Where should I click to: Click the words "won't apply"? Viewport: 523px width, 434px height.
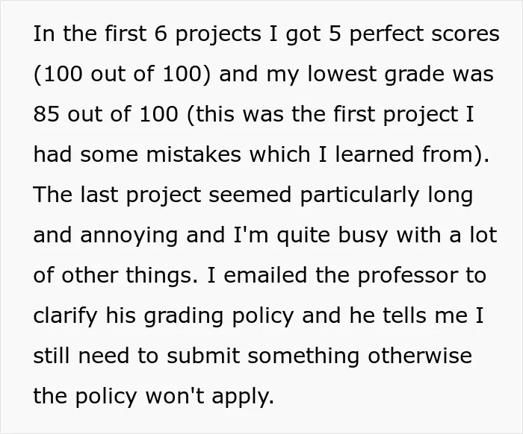tap(209, 397)
